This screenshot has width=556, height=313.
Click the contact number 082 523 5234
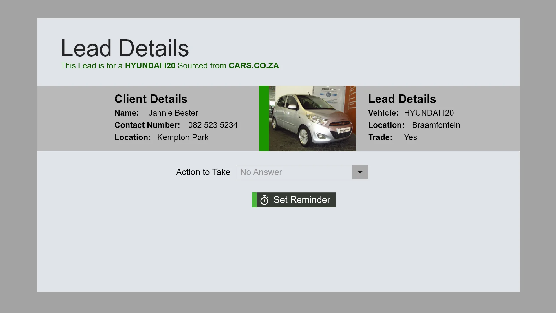click(213, 125)
